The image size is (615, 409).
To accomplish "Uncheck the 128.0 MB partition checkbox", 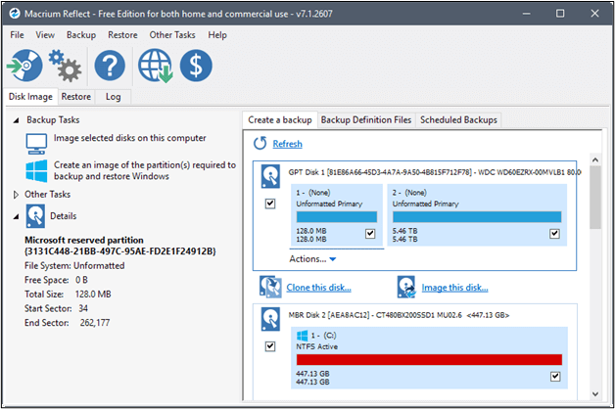I will click(x=369, y=234).
